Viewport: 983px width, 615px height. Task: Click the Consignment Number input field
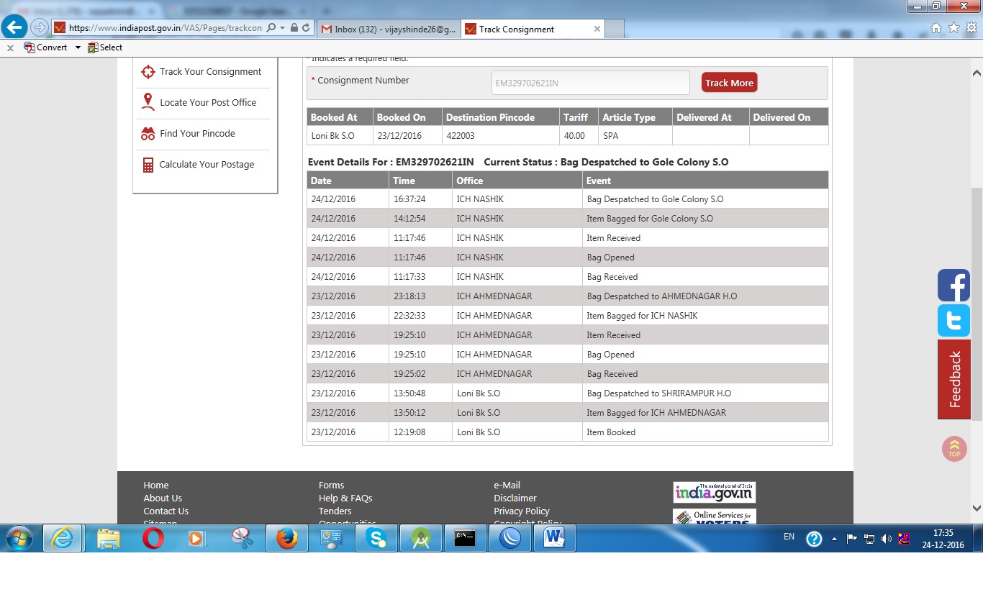tap(590, 83)
